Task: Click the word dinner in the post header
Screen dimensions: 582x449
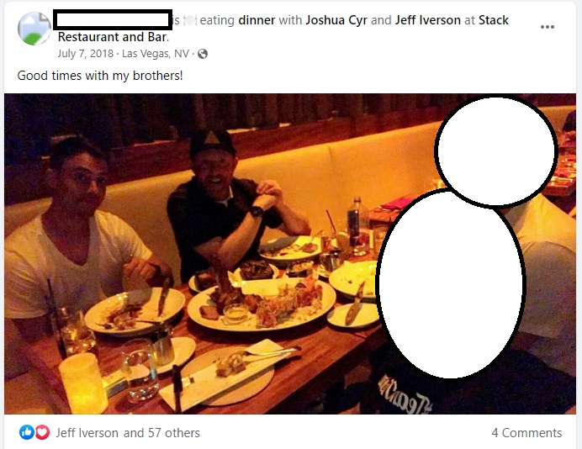Action: pos(257,20)
